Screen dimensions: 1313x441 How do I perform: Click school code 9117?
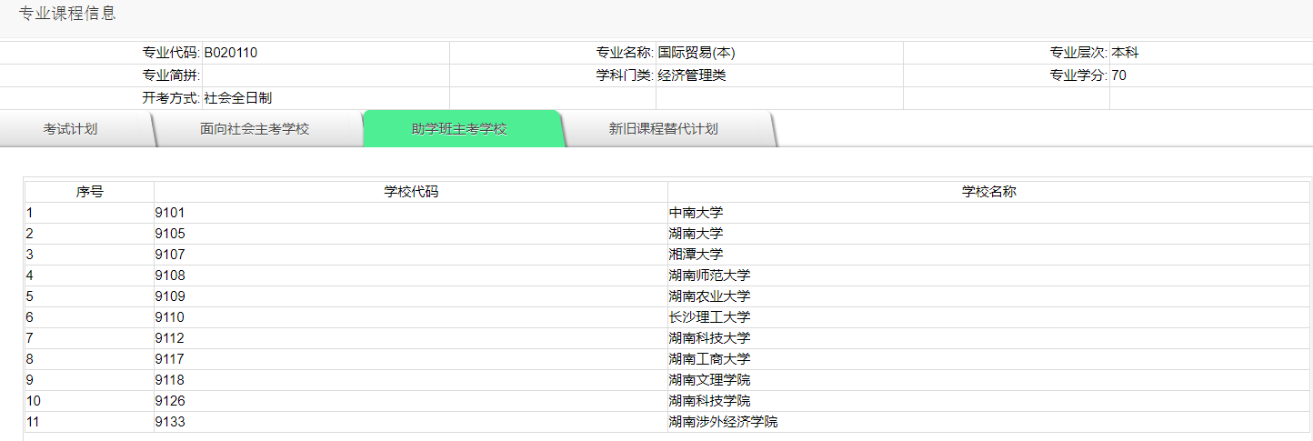click(x=170, y=359)
